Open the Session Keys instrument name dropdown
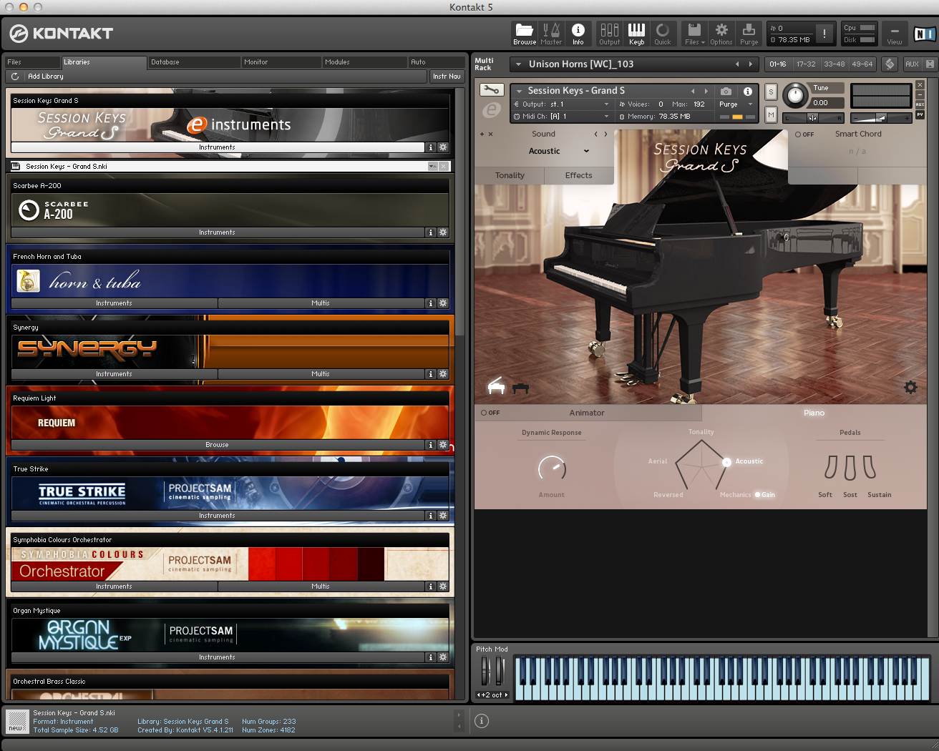Screen dimensions: 939x751 tap(520, 91)
